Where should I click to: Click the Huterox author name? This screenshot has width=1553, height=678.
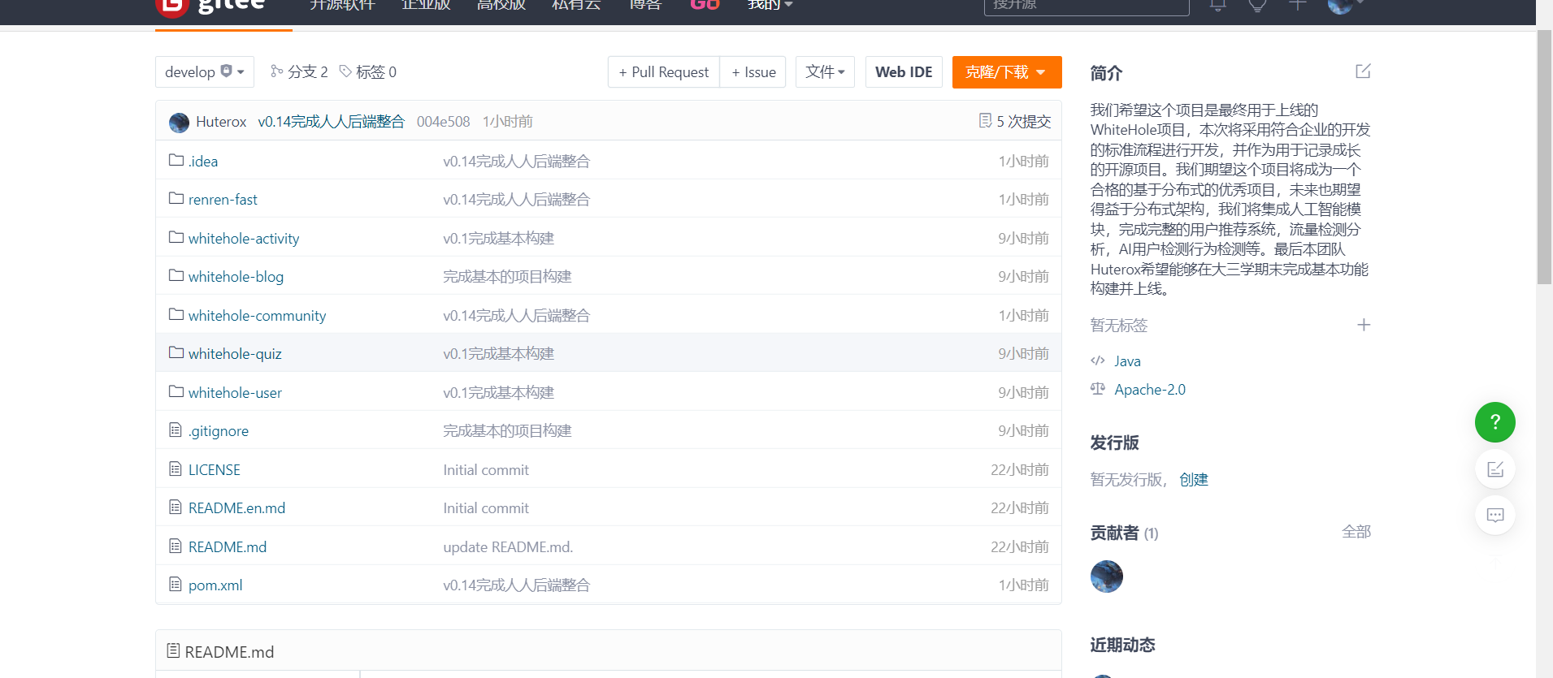pos(221,121)
